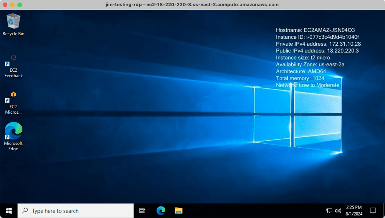This screenshot has width=385, height=218.
Task: Select the EC2 Feedback desktop shortcut
Action: (x=13, y=66)
